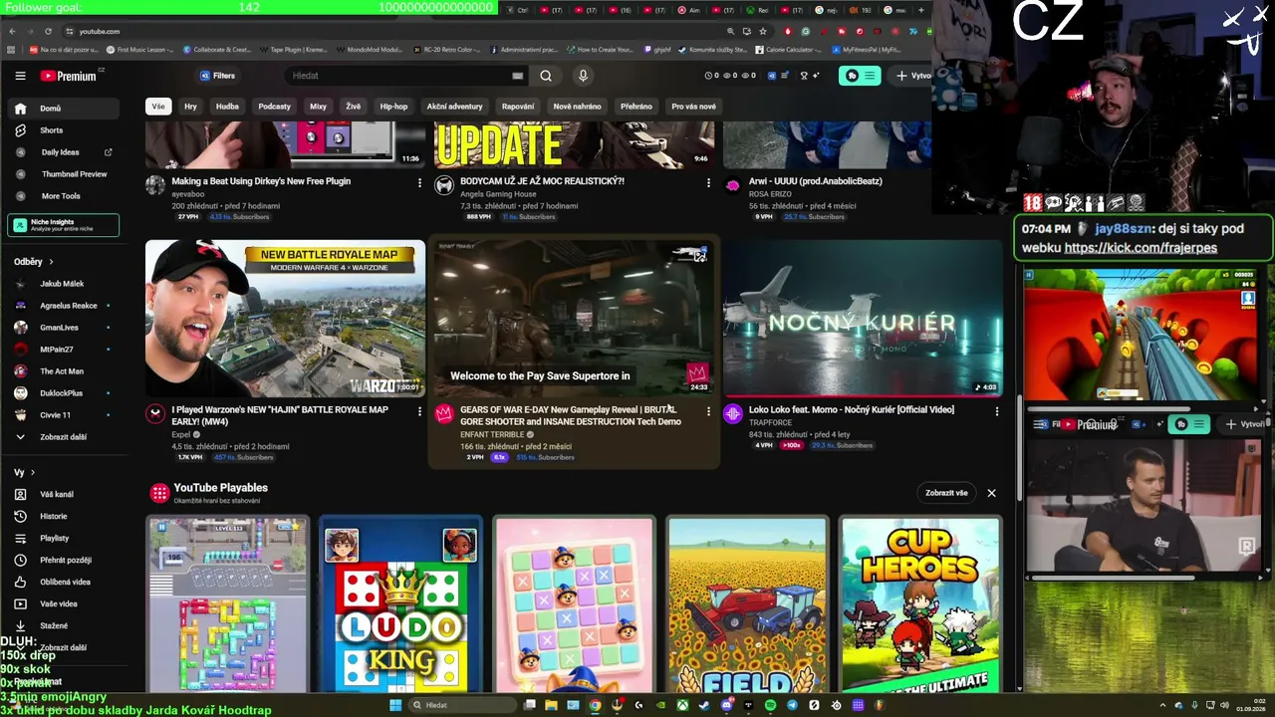Viewport: 1275px width, 717px height.
Task: Start voice search with the microphone
Action: pos(583,76)
